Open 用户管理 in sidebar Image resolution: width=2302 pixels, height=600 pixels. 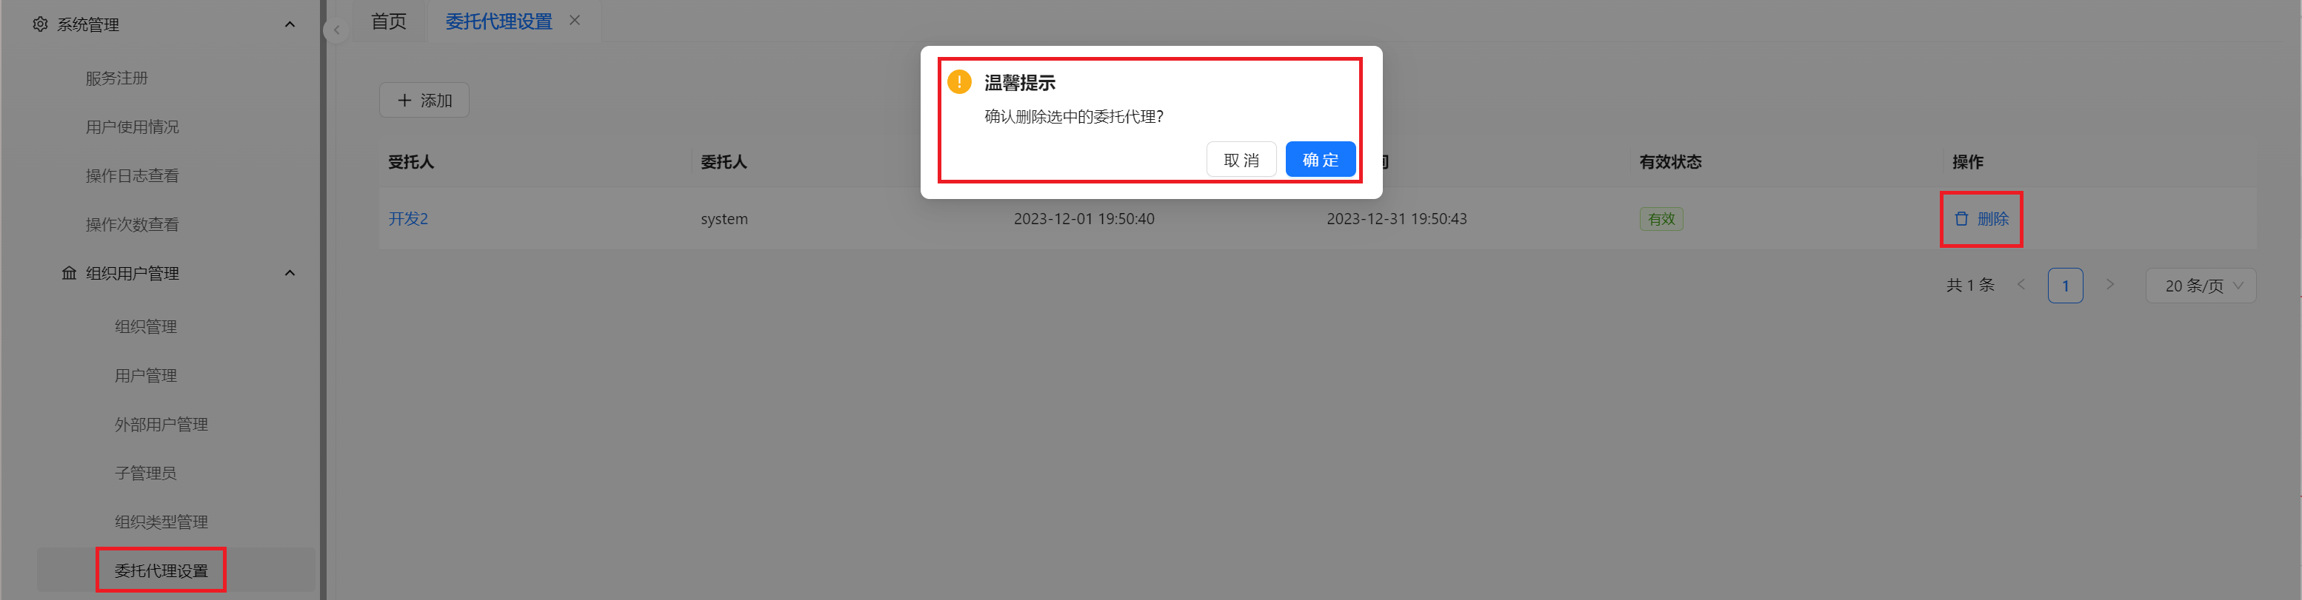pos(146,375)
